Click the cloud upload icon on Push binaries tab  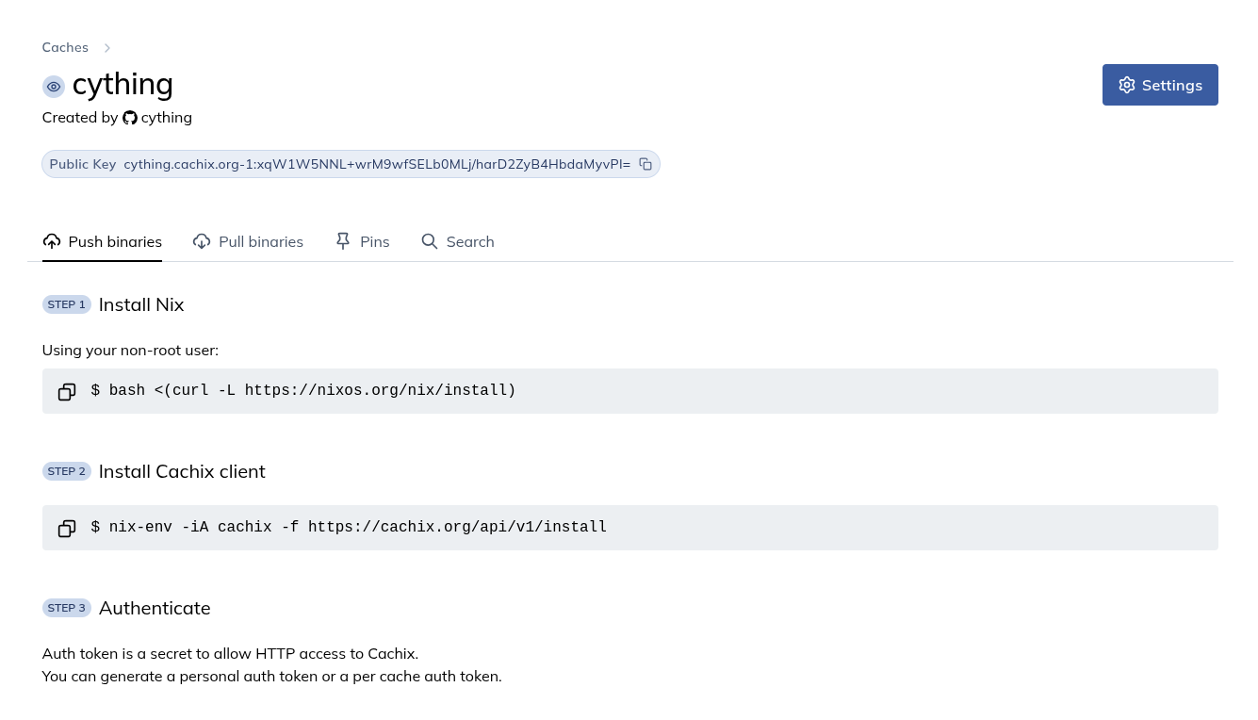(x=52, y=241)
